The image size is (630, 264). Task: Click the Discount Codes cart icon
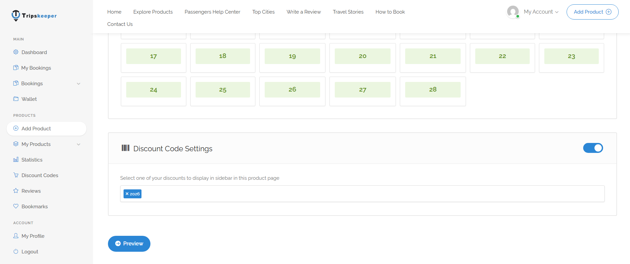pos(16,175)
